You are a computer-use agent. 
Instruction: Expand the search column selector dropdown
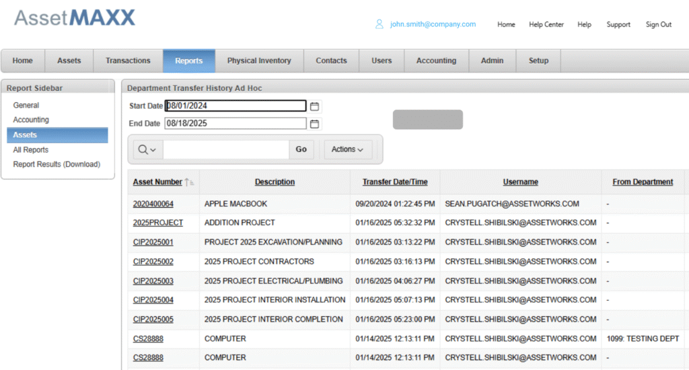(x=148, y=149)
